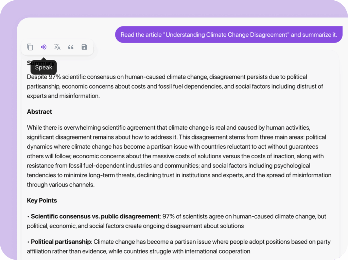Dismiss the Speak tooltip

(43, 67)
